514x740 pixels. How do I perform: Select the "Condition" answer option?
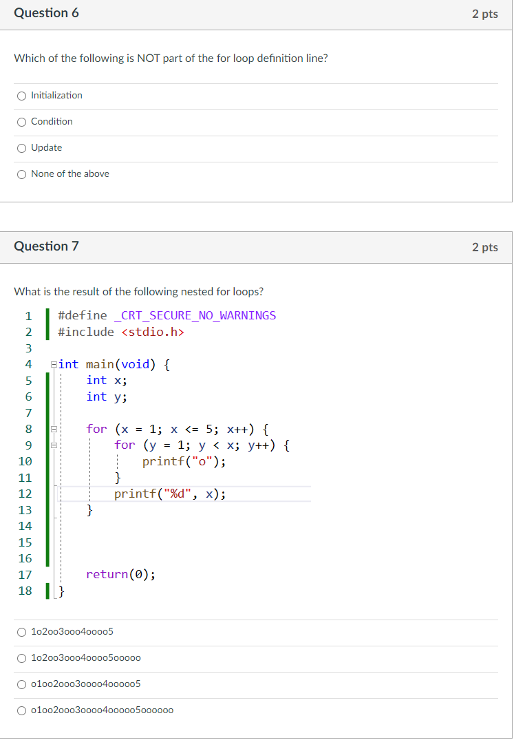pos(21,122)
